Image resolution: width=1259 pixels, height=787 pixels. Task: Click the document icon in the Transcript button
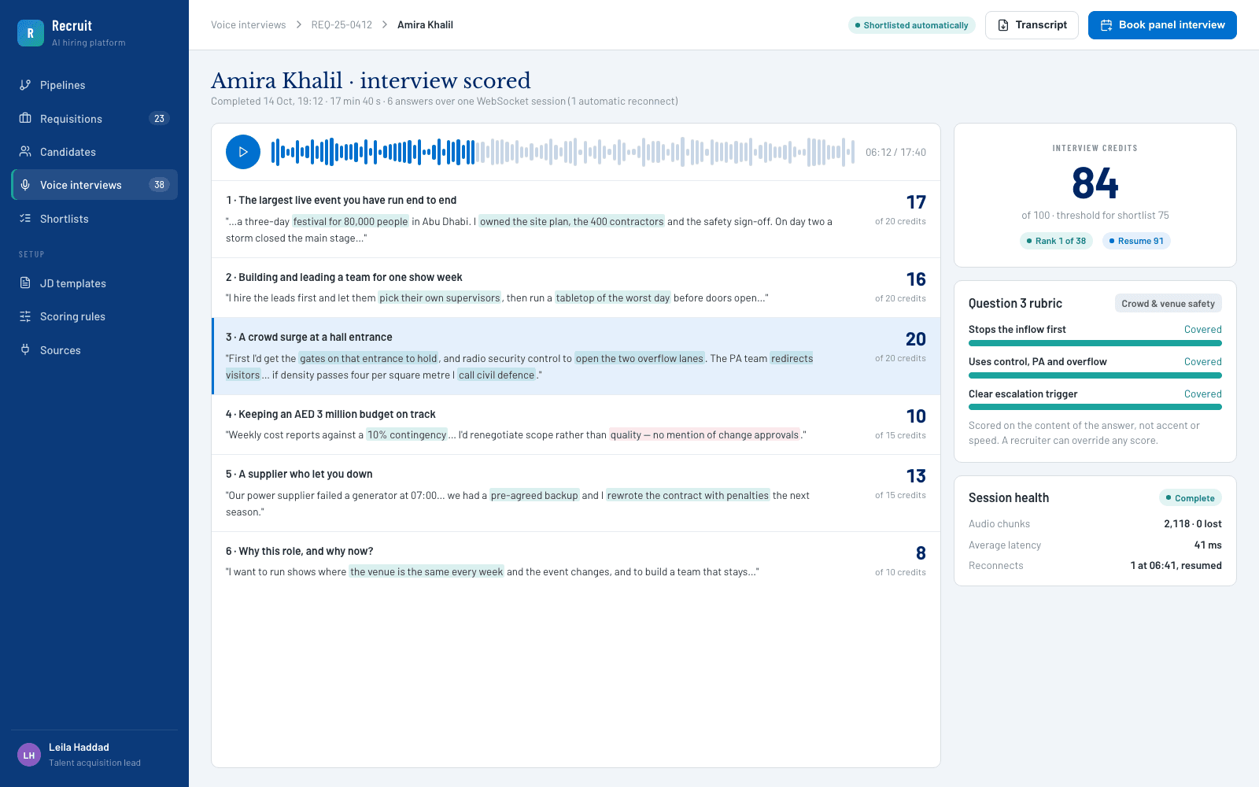click(1003, 25)
